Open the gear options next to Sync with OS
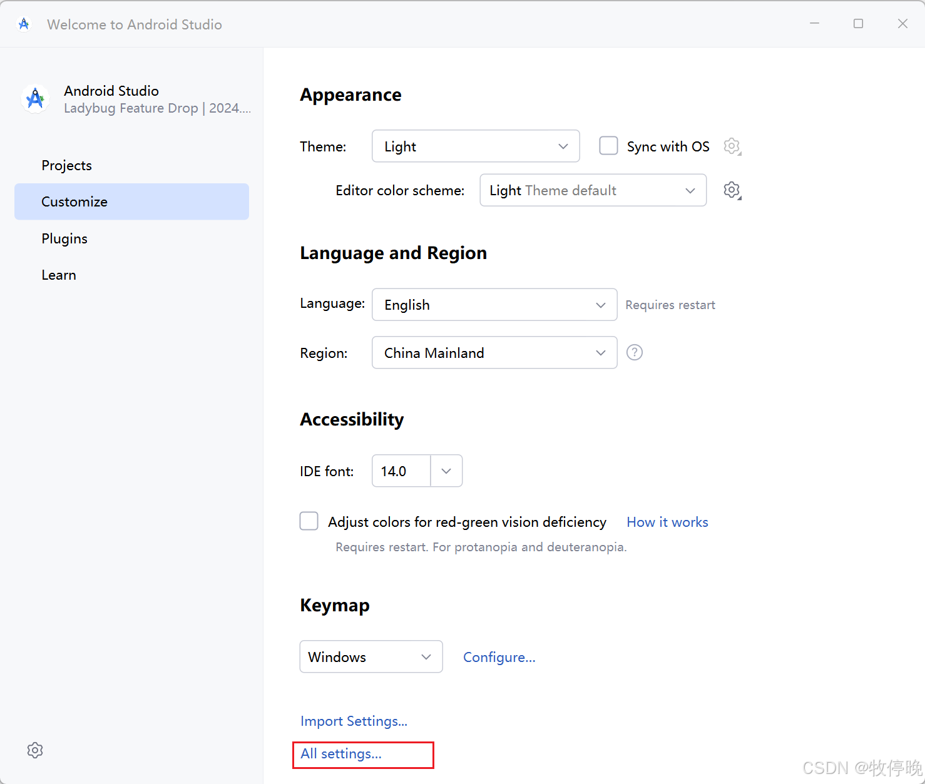This screenshot has height=784, width=925. pyautogui.click(x=732, y=146)
